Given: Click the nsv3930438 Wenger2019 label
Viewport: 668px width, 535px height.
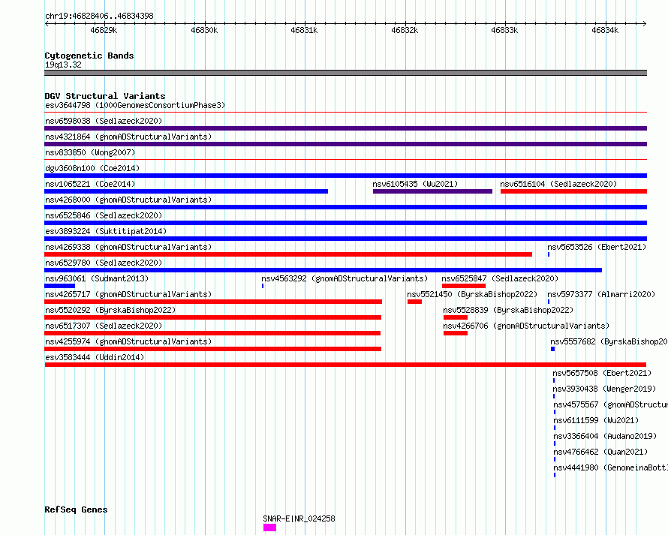Looking at the screenshot, I should coord(604,389).
